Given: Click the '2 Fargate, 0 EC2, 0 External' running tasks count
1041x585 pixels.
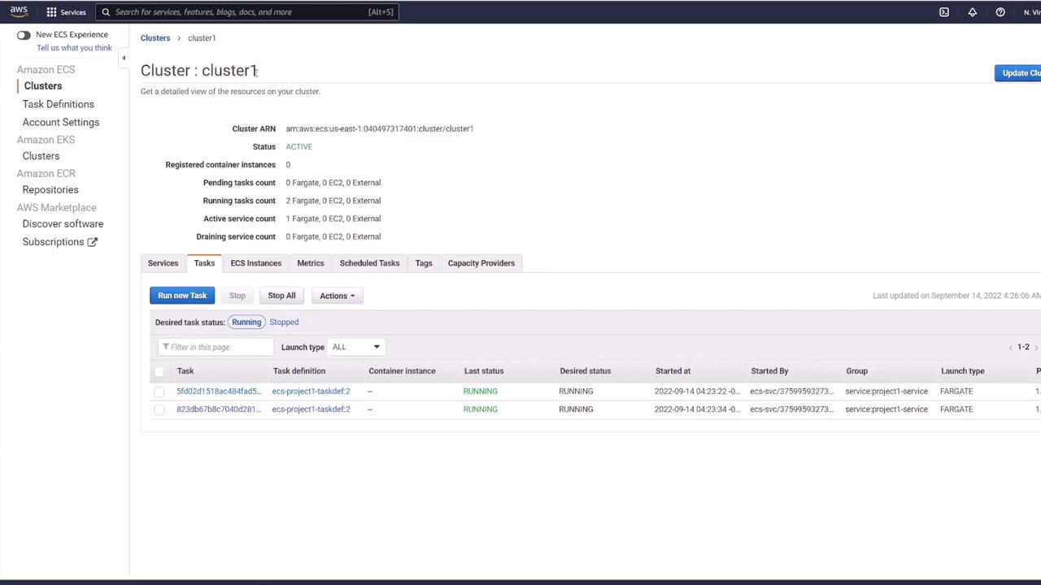Looking at the screenshot, I should [x=333, y=201].
